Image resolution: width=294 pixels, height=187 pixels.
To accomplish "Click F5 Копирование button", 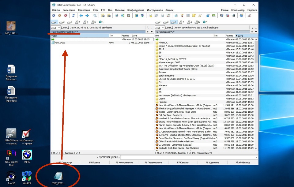I will (x=124, y=163).
